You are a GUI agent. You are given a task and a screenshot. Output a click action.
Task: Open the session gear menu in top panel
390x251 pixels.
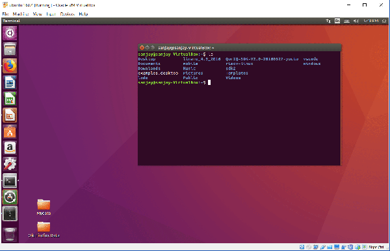pos(384,21)
